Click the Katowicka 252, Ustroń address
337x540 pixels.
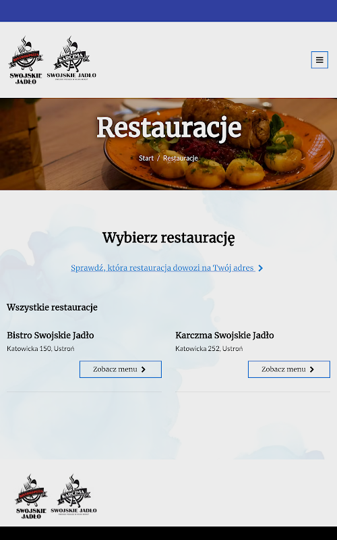tap(209, 348)
